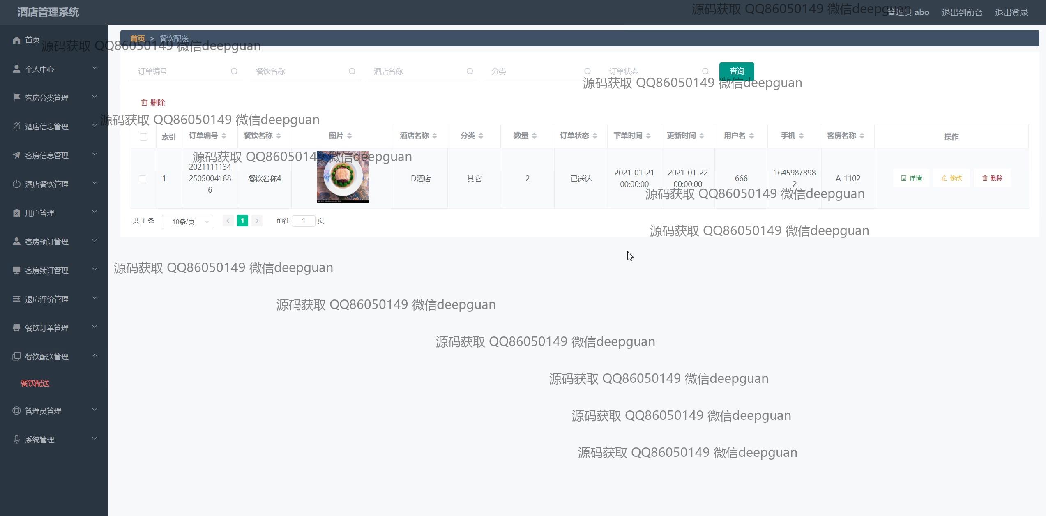Click sort arrows on 订单编号 column
The image size is (1046, 516).
click(224, 136)
